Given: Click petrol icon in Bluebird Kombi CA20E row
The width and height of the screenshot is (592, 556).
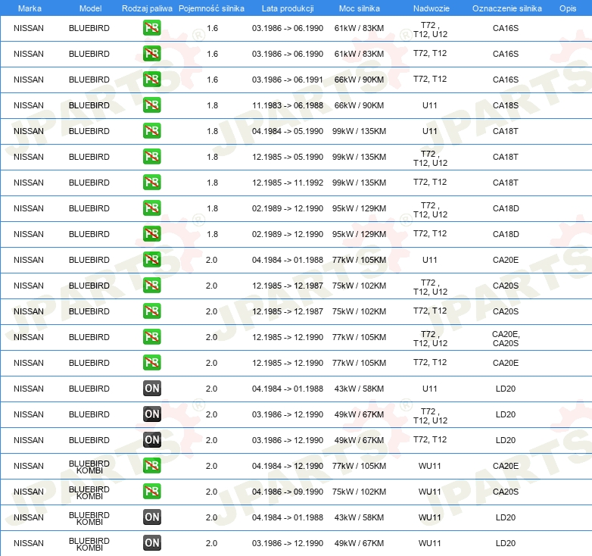Looking at the screenshot, I should [x=151, y=465].
